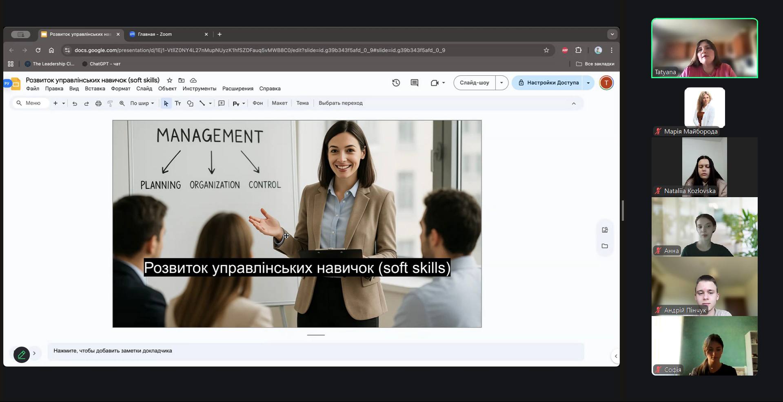This screenshot has width=783, height=402.
Task: Open the Вставка menu
Action: tap(95, 88)
